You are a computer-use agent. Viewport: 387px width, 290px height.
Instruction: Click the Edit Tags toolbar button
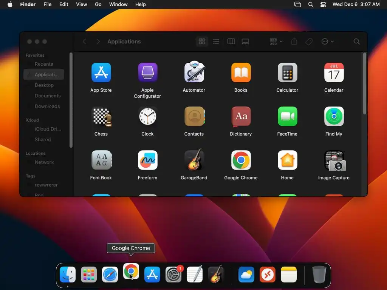tap(309, 42)
